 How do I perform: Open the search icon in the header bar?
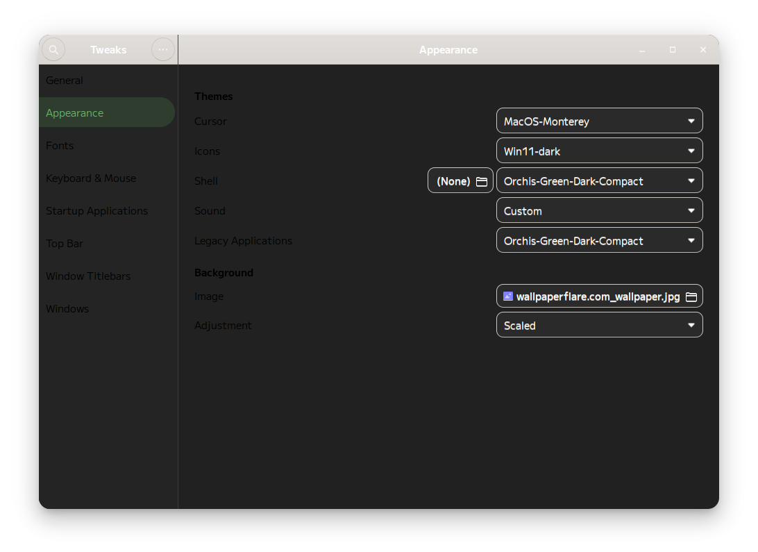point(54,49)
